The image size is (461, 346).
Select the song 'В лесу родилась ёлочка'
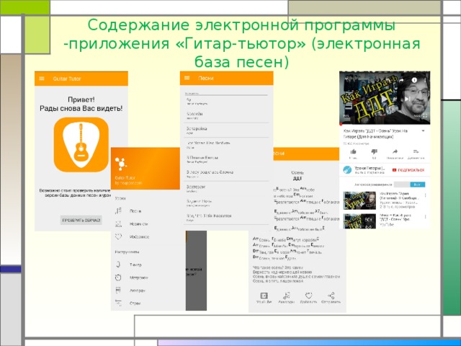click(226, 174)
